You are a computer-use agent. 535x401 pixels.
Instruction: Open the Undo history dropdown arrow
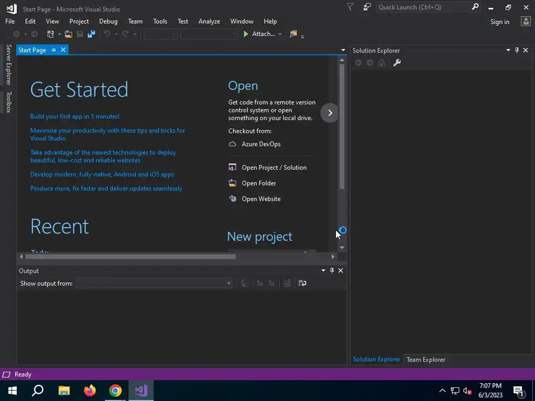coord(116,34)
